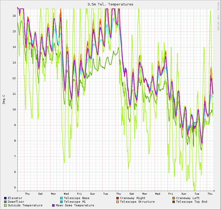Click the 16 tick label on y-axis

tap(14, 16)
